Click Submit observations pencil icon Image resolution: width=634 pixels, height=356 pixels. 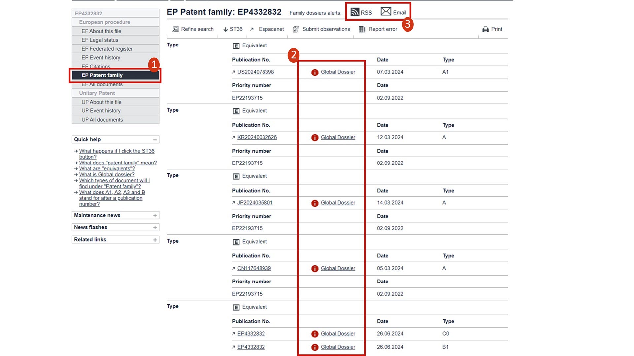[x=296, y=29]
